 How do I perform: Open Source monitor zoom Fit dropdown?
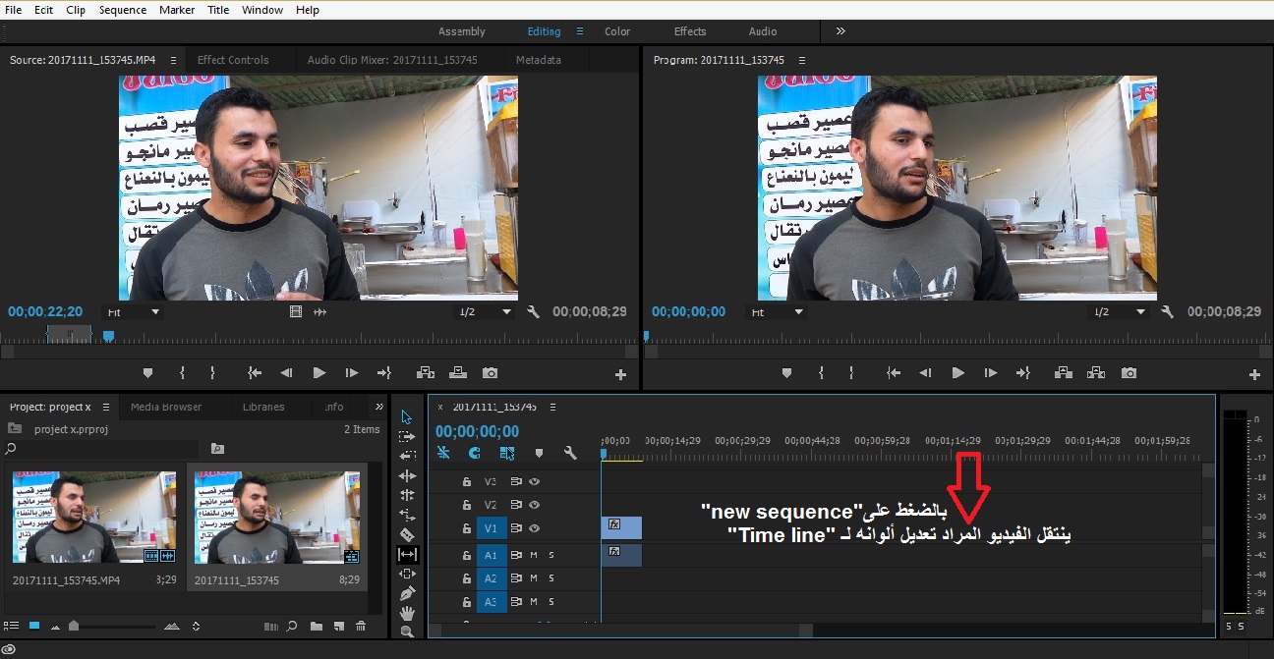point(133,311)
